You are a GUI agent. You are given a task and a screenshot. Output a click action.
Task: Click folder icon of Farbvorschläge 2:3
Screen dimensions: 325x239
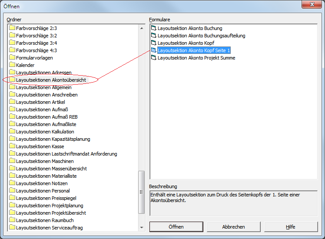coord(12,28)
